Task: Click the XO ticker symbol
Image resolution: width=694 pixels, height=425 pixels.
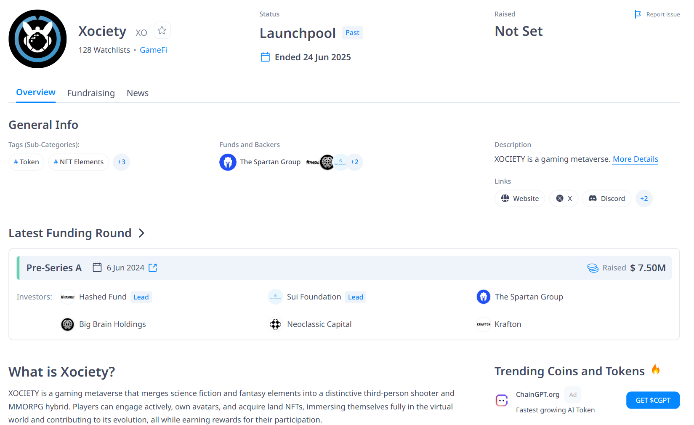Action: pyautogui.click(x=141, y=33)
